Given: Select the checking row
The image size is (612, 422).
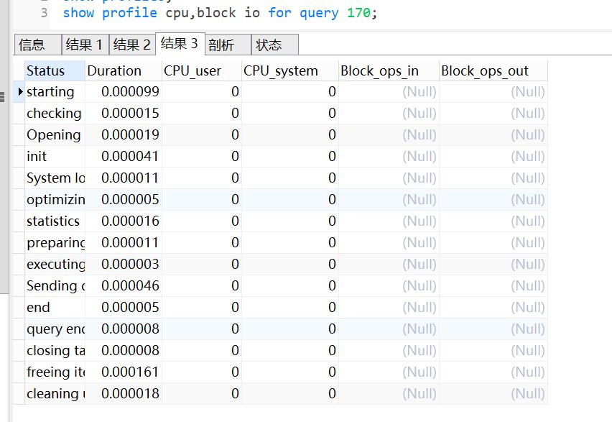Looking at the screenshot, I should (x=50, y=113).
